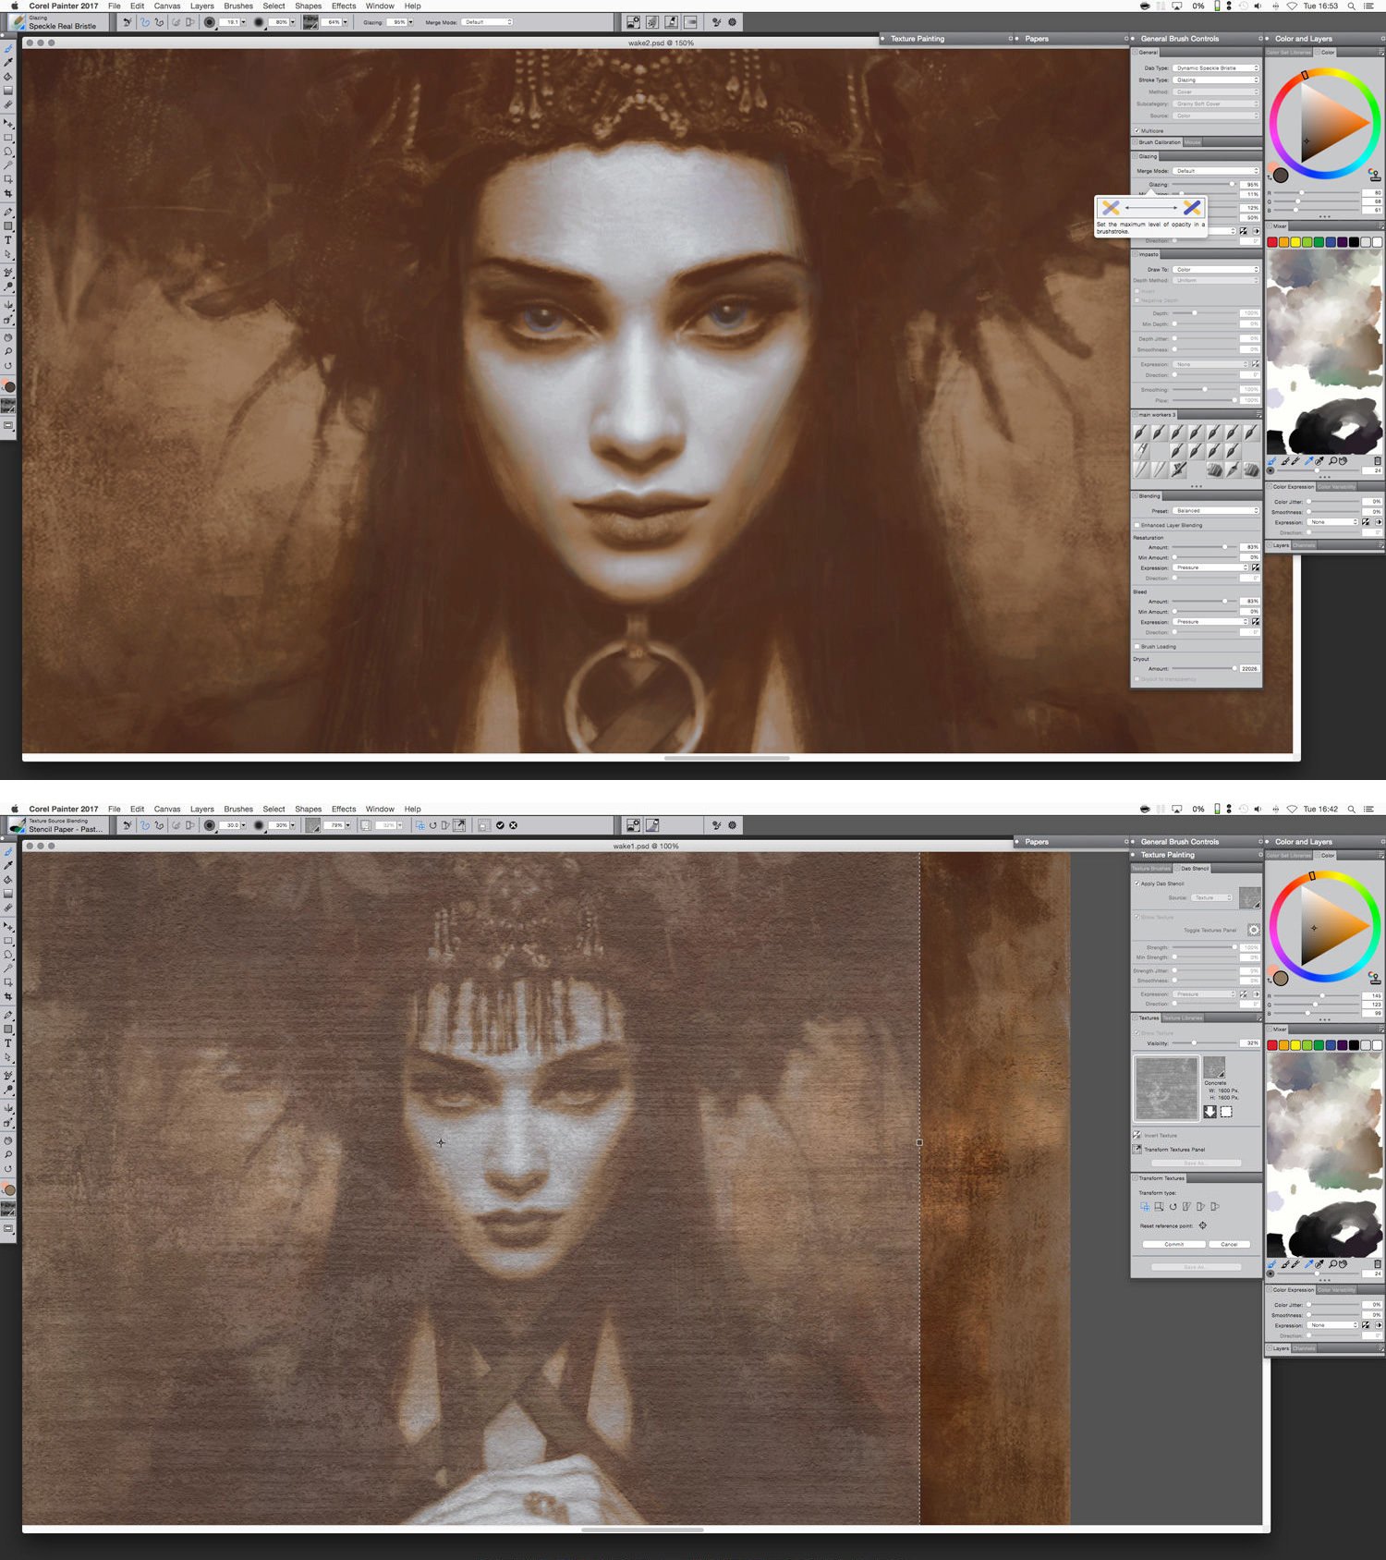Toggle Apply Dab Stencil checkbox
Screen dimensions: 1386x1560
coord(1137,884)
